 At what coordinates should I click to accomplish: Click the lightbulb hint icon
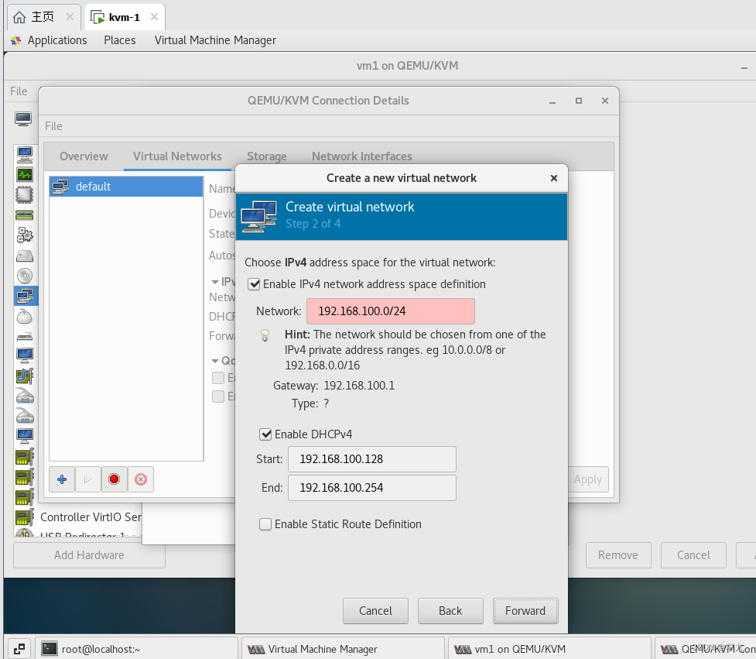tap(265, 335)
